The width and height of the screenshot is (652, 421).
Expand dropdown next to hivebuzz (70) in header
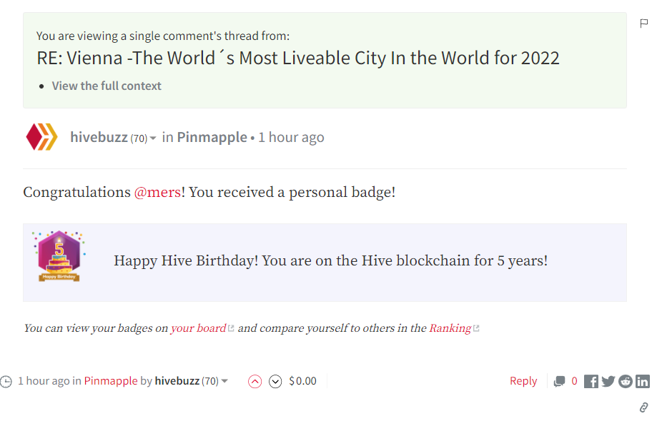(153, 138)
